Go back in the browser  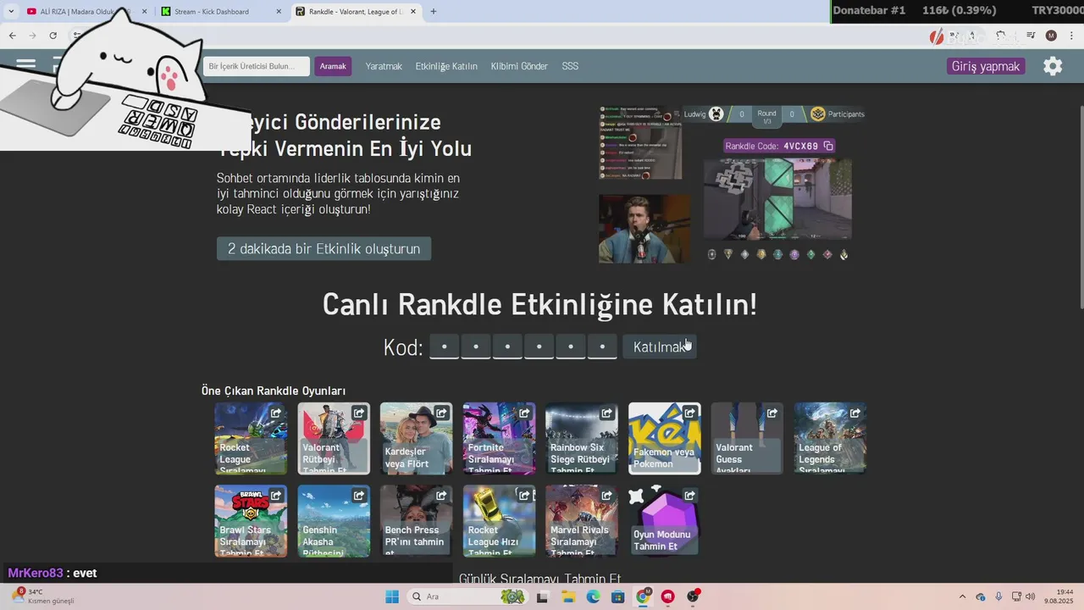12,36
